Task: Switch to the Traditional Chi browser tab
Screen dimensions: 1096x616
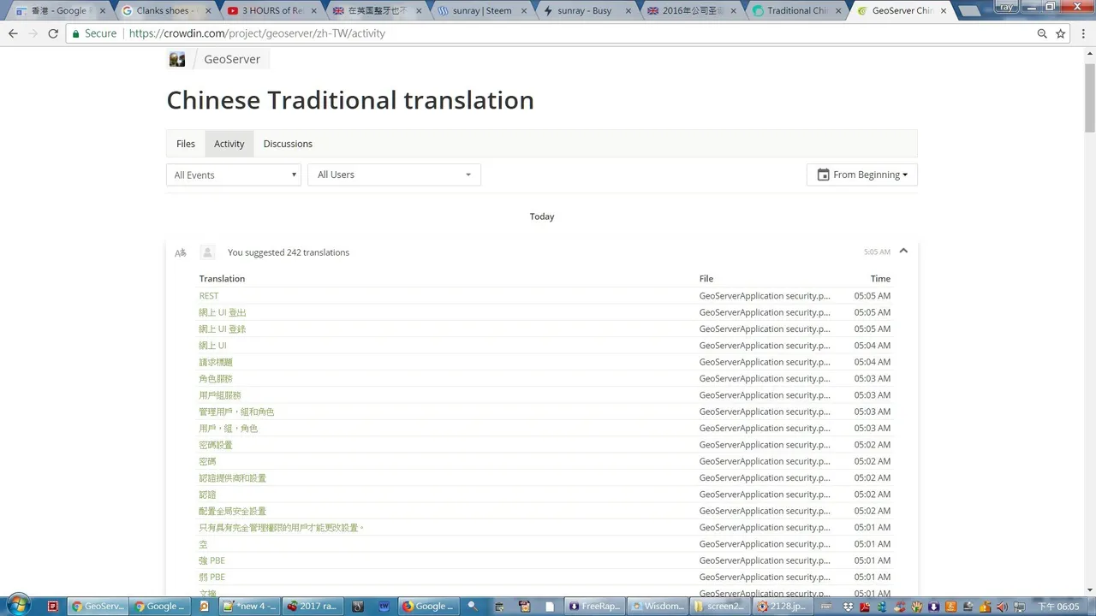Action: 795,10
